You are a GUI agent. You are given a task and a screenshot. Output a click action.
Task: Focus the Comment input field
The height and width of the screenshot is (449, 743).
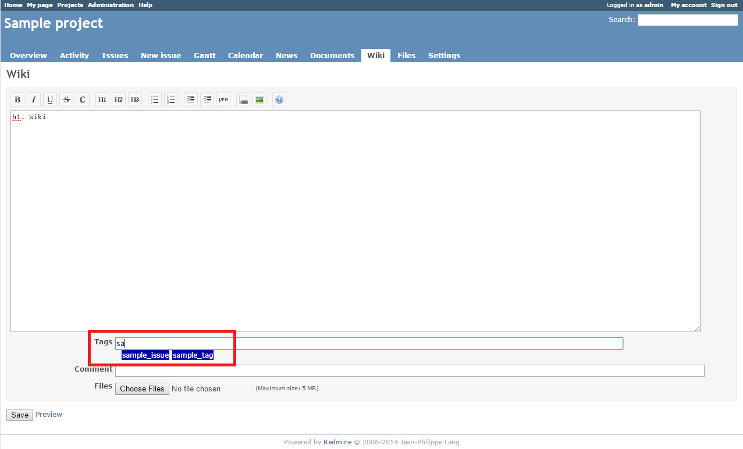click(410, 371)
